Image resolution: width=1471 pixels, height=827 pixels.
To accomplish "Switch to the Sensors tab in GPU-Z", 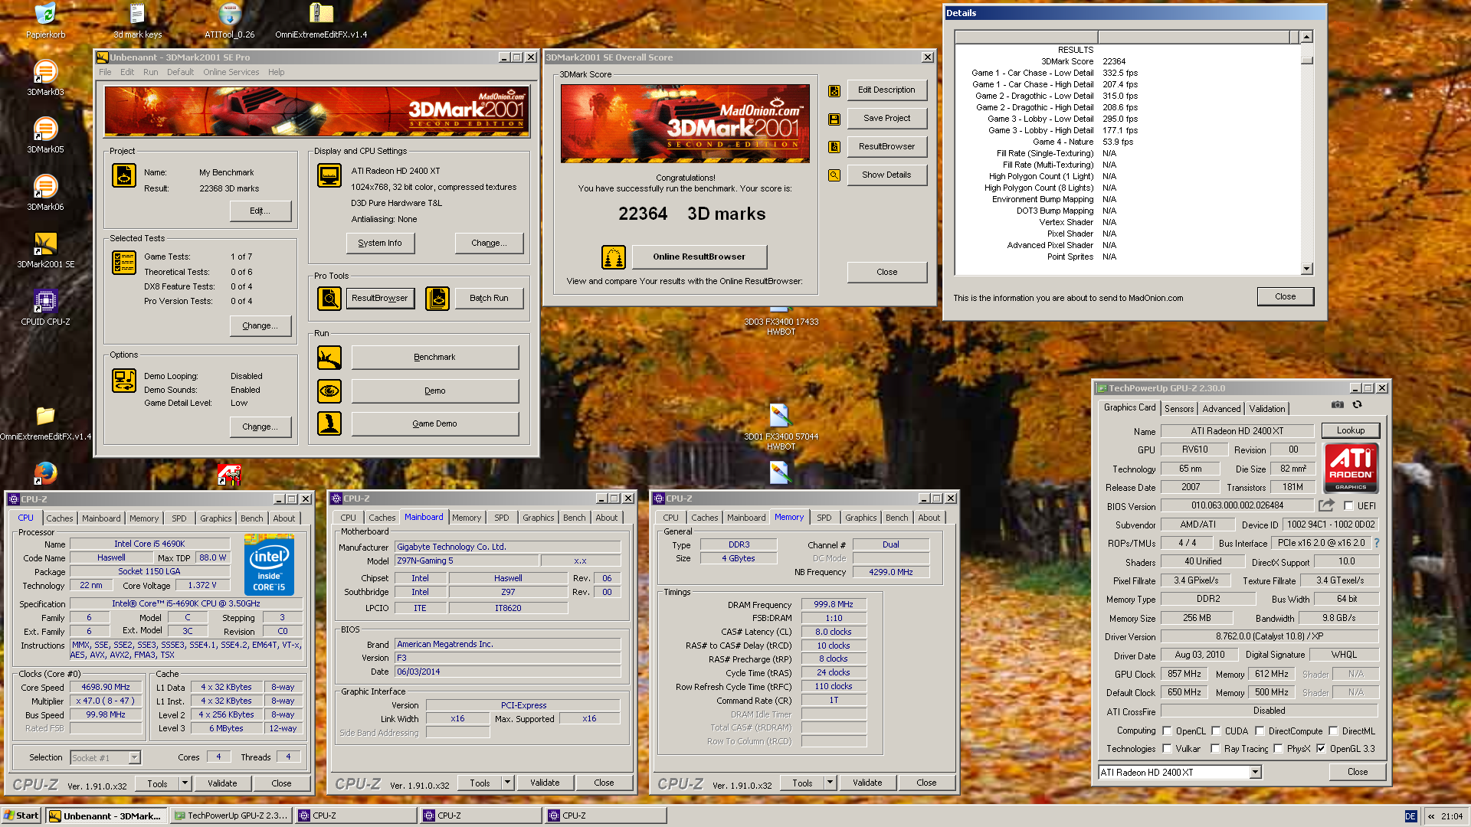I will (1179, 409).
